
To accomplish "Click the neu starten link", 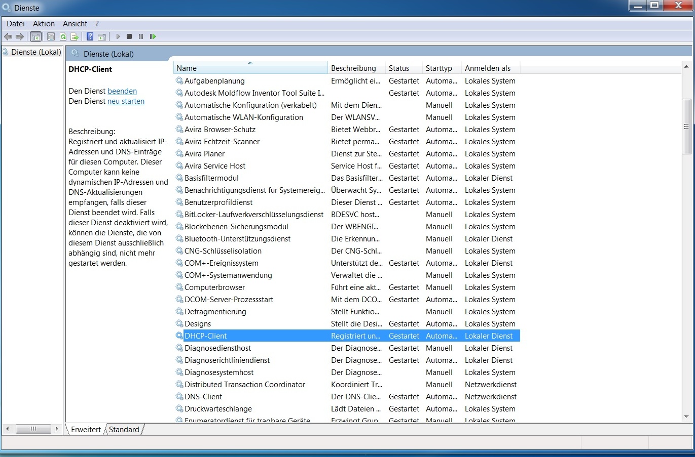I will click(126, 101).
